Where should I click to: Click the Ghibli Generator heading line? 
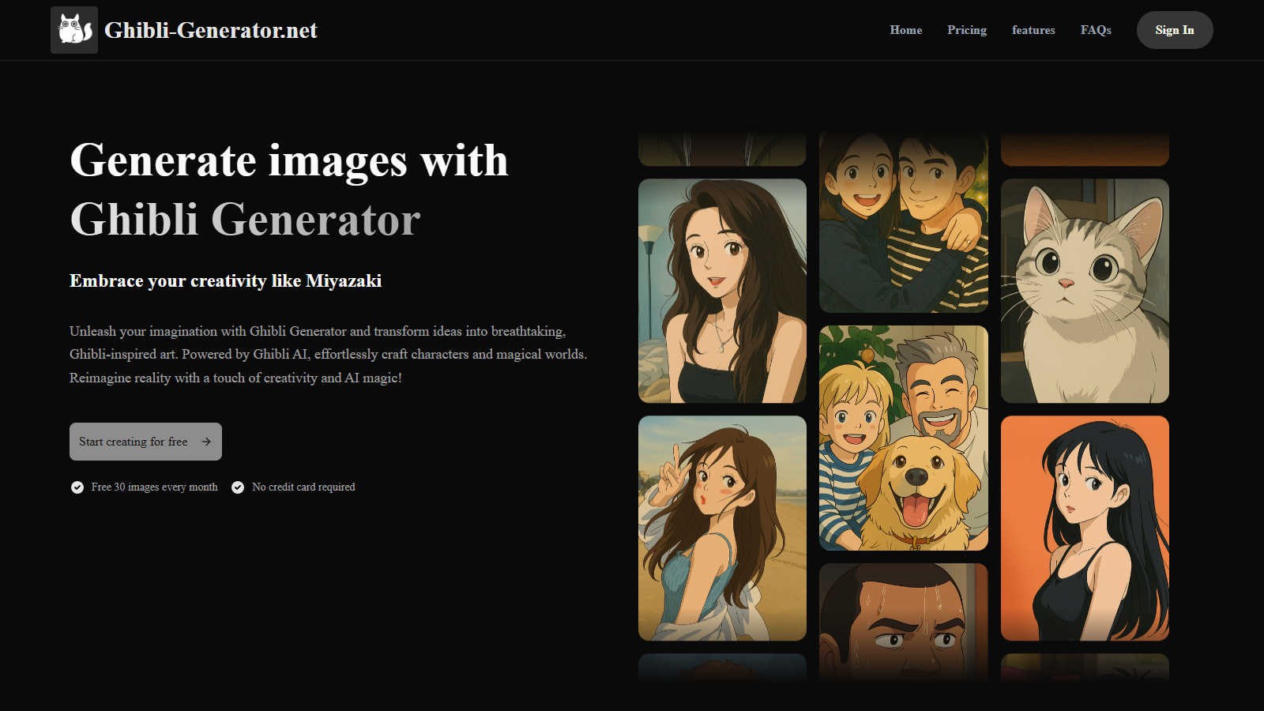coord(245,220)
